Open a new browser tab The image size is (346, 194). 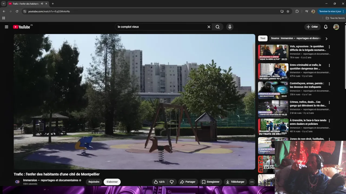pos(53,4)
